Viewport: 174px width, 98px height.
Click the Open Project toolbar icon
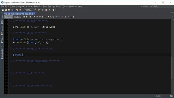[x=9, y=10]
